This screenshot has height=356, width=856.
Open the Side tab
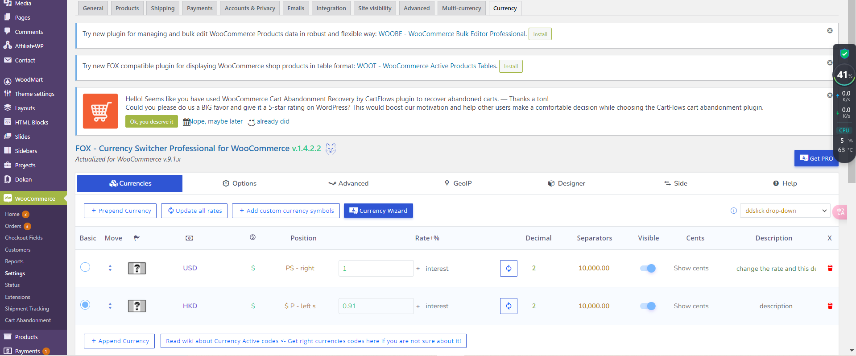coord(676,183)
